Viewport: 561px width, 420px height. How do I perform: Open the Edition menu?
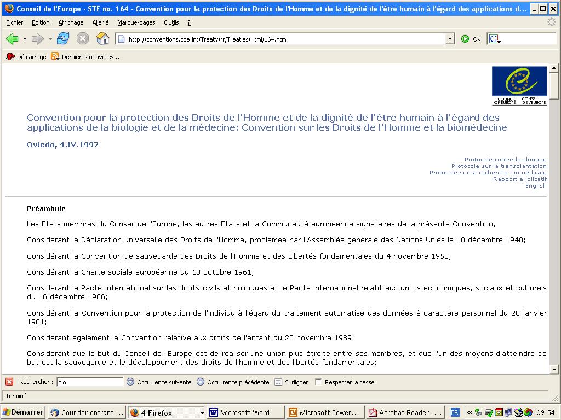pyautogui.click(x=41, y=22)
